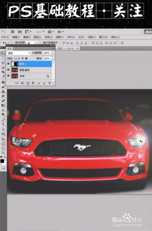152x231 pixels.
Task: Create a new group in Layers panel
Action: click(39, 83)
